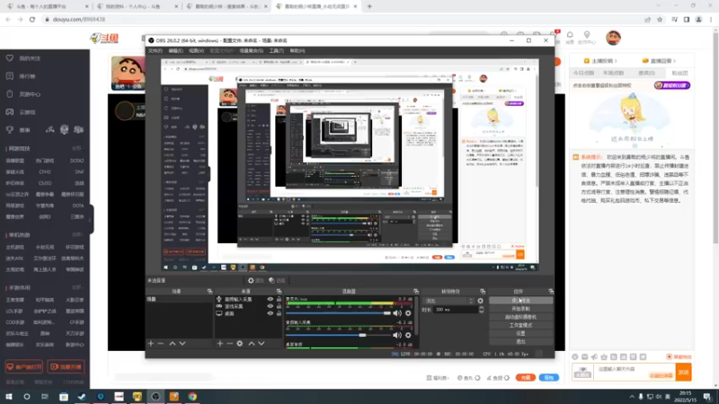The width and height of the screenshot is (719, 404).
Task: Open Douyu notification bell icon
Action: coord(570,35)
